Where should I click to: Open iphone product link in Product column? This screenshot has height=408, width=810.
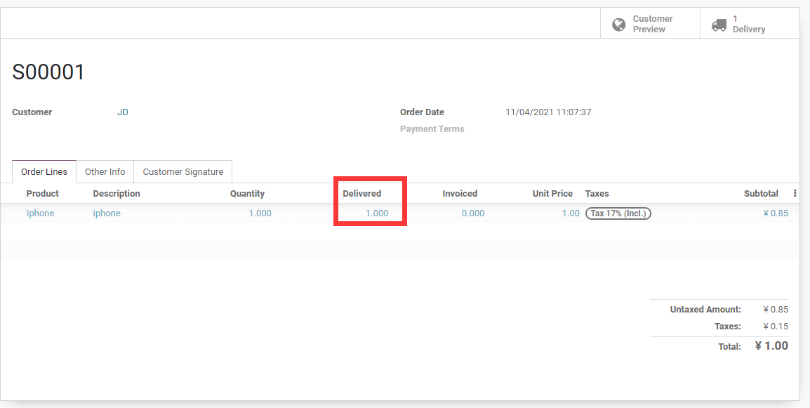point(40,213)
